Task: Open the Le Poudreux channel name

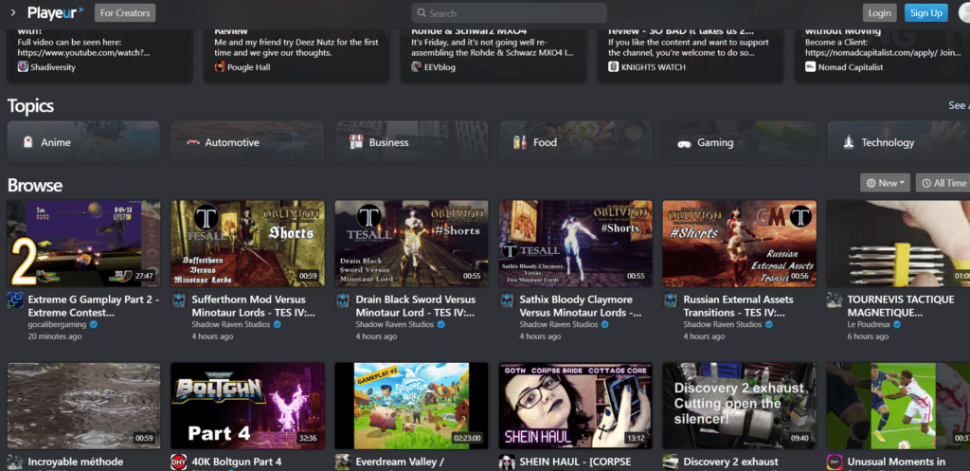Action: (870, 324)
